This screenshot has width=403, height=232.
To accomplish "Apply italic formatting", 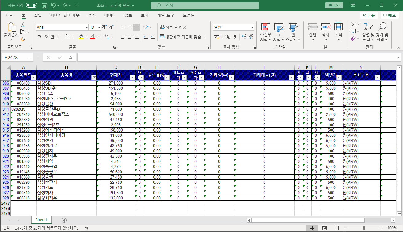I will click(46, 37).
